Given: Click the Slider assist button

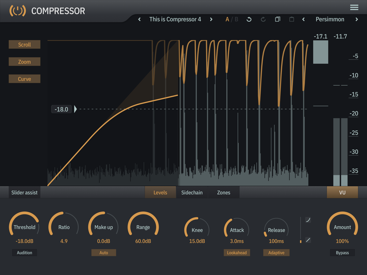Looking at the screenshot, I should [x=25, y=192].
